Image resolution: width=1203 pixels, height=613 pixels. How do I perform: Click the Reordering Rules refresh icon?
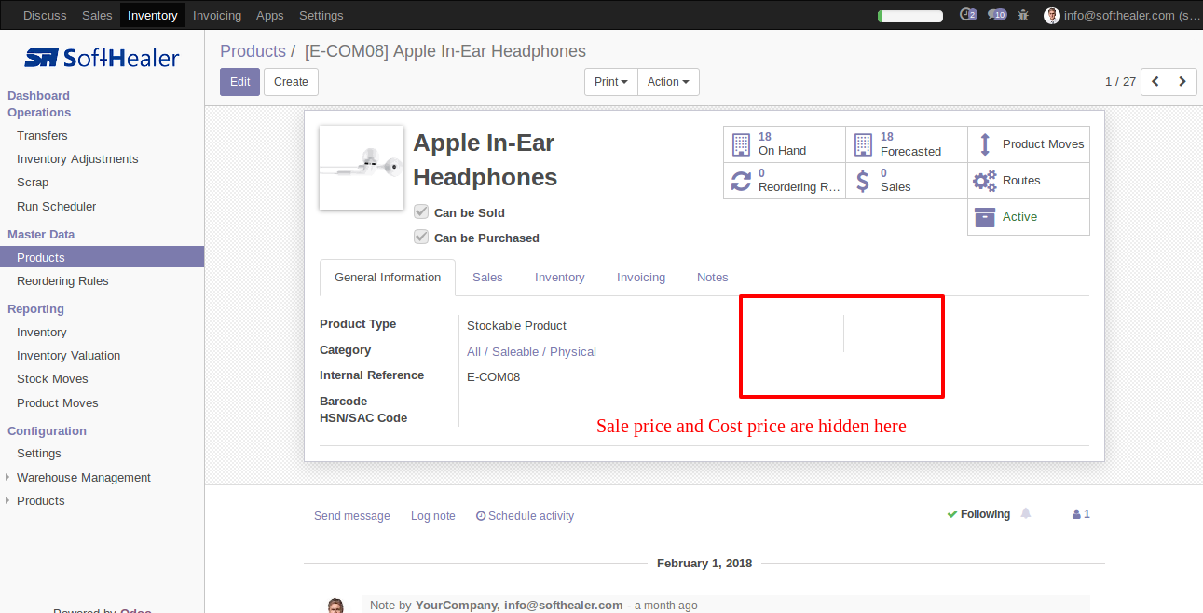(741, 181)
